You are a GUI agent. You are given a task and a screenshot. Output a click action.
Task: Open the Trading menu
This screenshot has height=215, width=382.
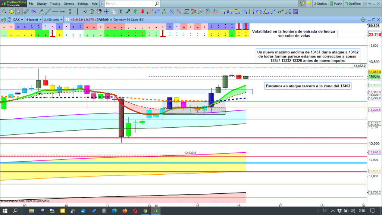coord(54,4)
